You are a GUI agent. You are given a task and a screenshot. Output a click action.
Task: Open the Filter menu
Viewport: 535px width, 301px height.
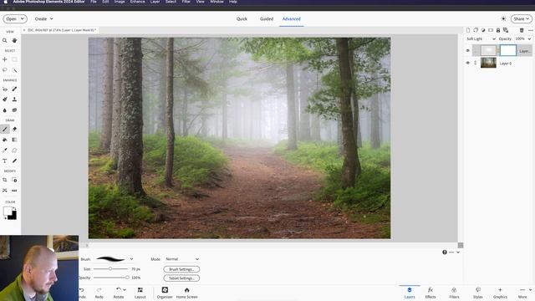[x=186, y=2]
